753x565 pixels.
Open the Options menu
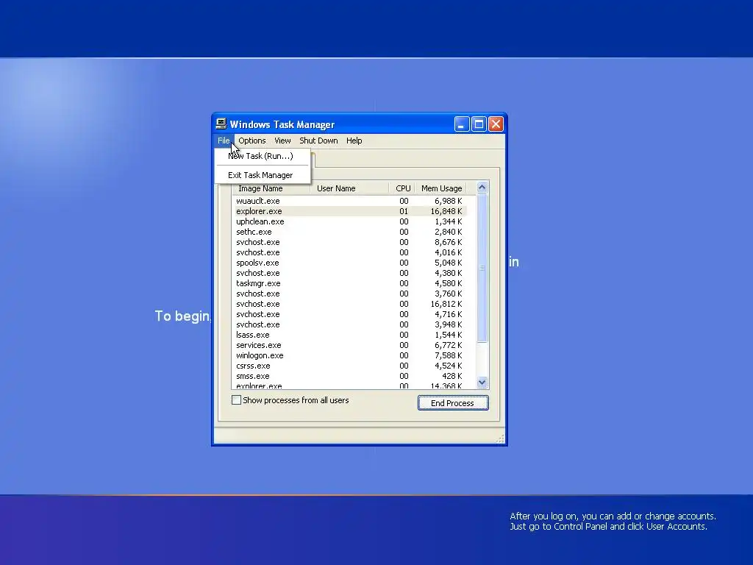click(252, 141)
